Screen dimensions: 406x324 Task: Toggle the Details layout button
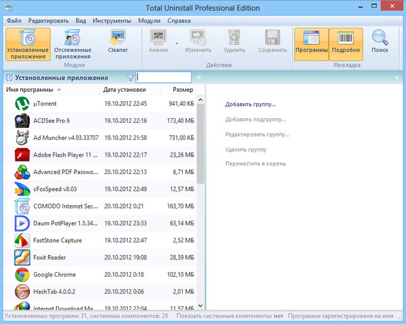tap(346, 44)
